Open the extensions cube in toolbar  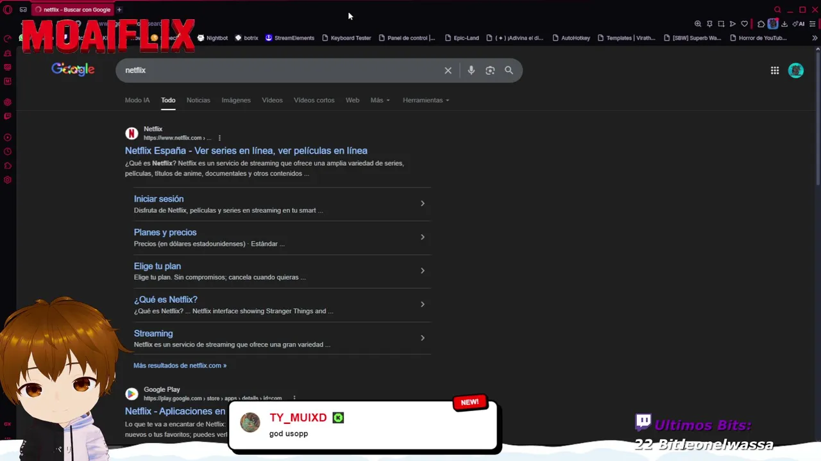(761, 24)
